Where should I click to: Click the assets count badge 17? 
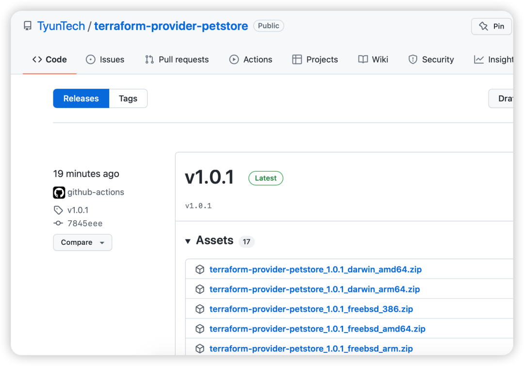click(x=246, y=241)
